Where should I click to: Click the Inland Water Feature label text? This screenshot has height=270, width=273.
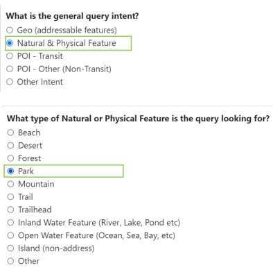[x=99, y=223]
